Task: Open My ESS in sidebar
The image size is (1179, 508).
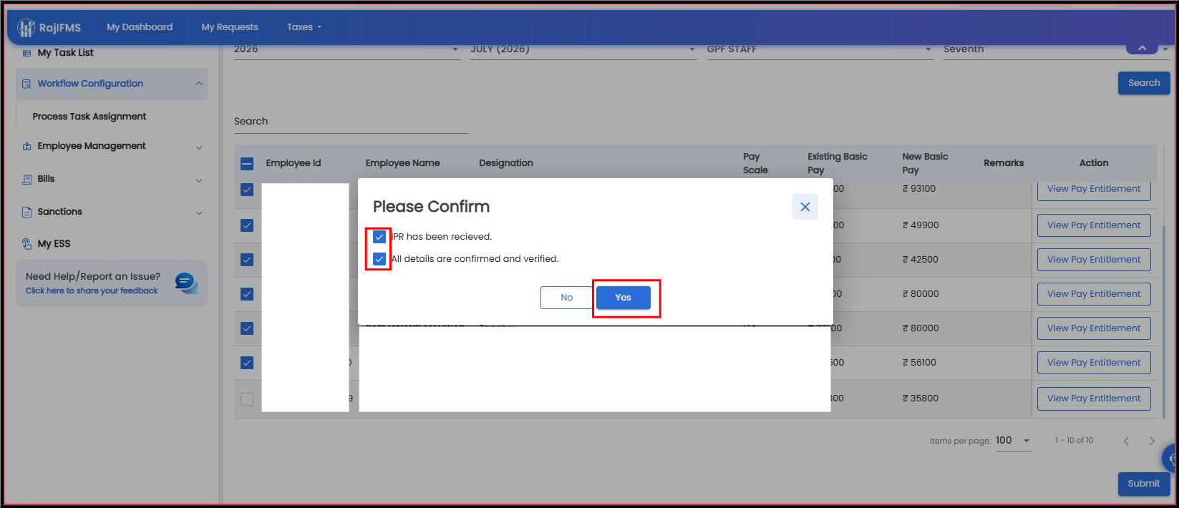Action: [54, 244]
